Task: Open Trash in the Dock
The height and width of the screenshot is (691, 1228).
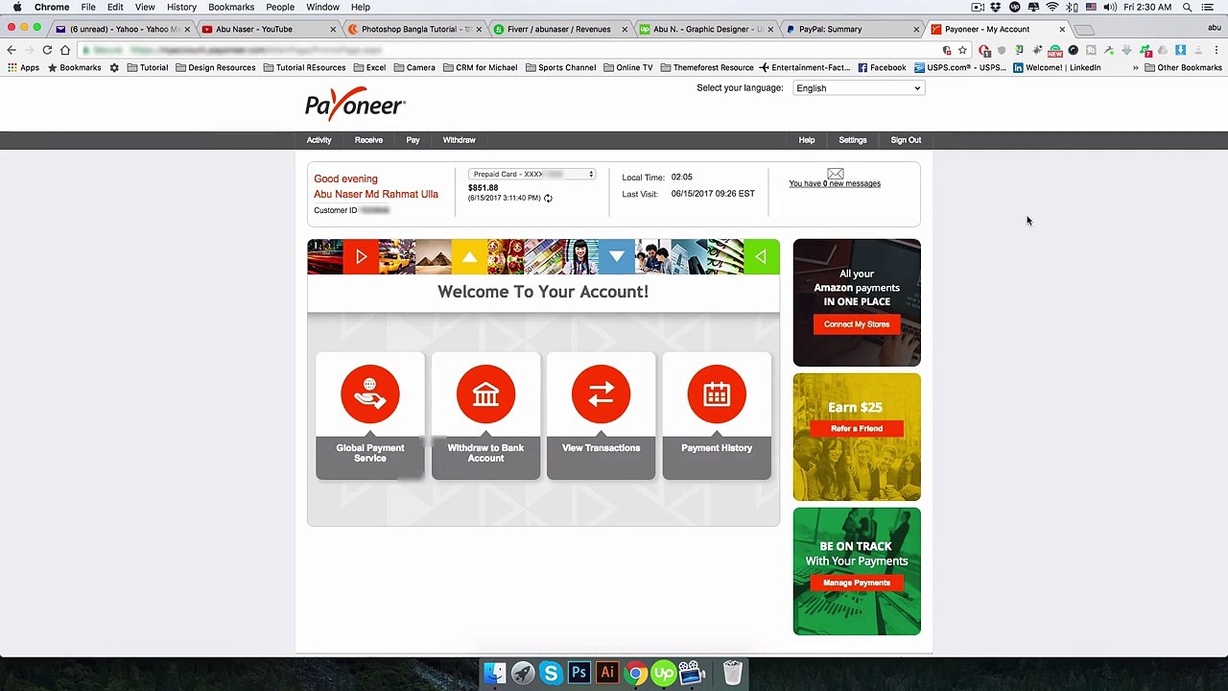Action: coord(732,673)
